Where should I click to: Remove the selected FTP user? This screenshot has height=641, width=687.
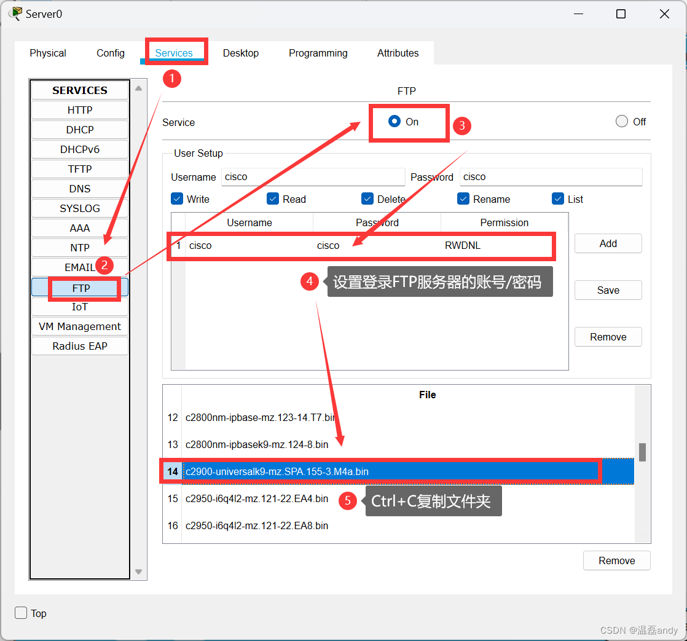pyautogui.click(x=608, y=337)
